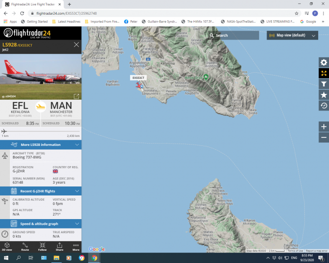Open the Map view (default) dropdown
The height and width of the screenshot is (263, 329).
pyautogui.click(x=292, y=35)
